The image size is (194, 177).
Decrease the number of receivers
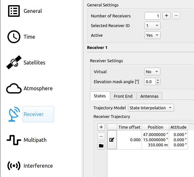[176, 16]
